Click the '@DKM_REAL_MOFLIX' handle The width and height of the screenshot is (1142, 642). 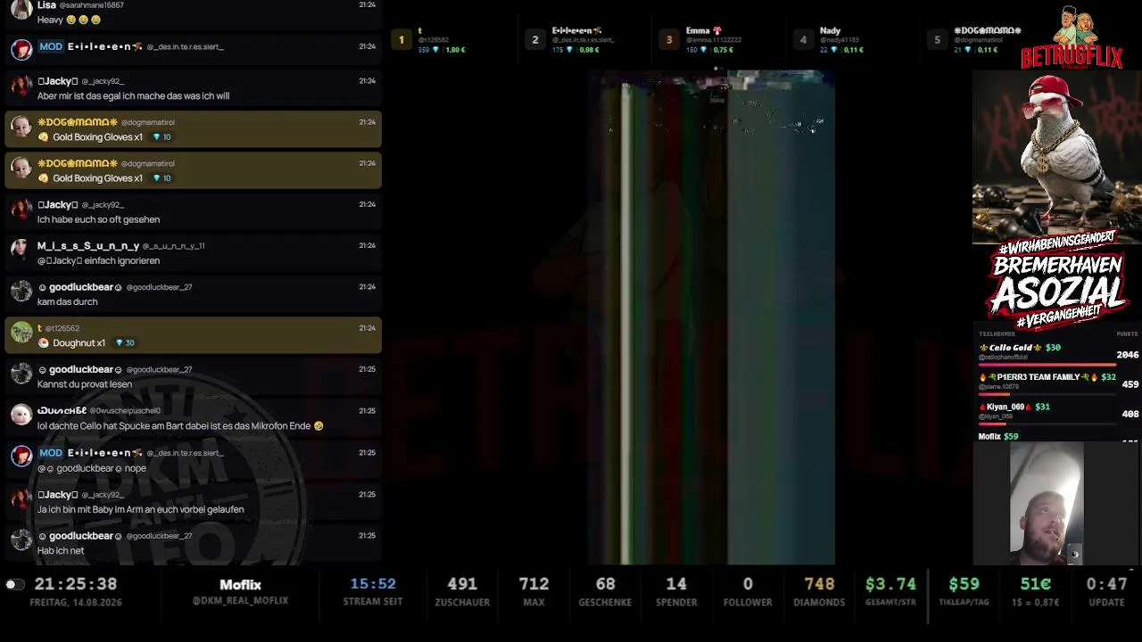coord(240,601)
